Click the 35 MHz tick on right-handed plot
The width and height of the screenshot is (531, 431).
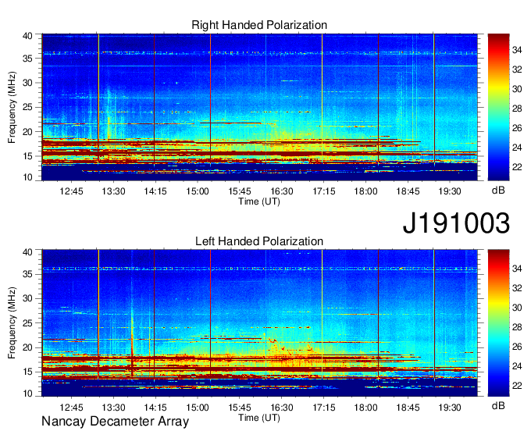pos(27,59)
